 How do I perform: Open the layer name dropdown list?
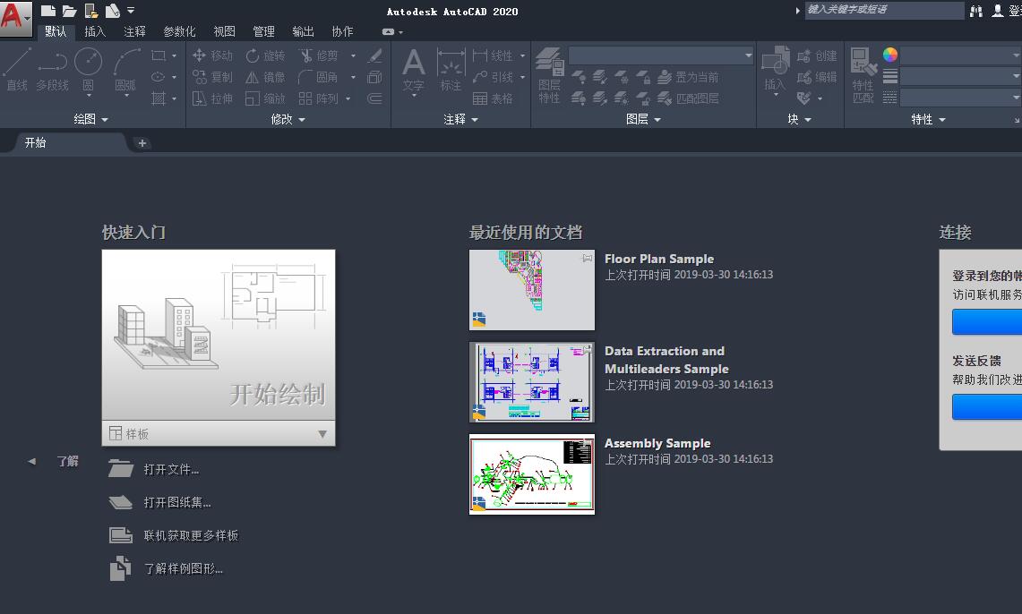[x=661, y=55]
